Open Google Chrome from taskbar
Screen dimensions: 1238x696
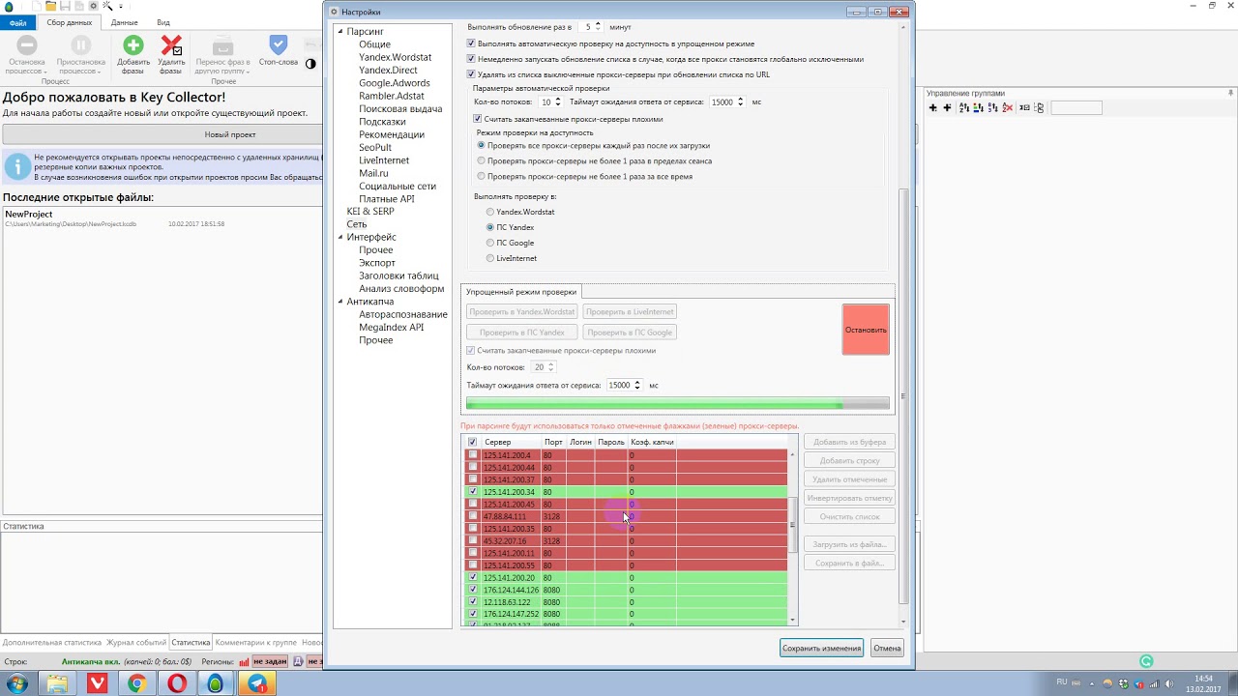[x=137, y=683]
